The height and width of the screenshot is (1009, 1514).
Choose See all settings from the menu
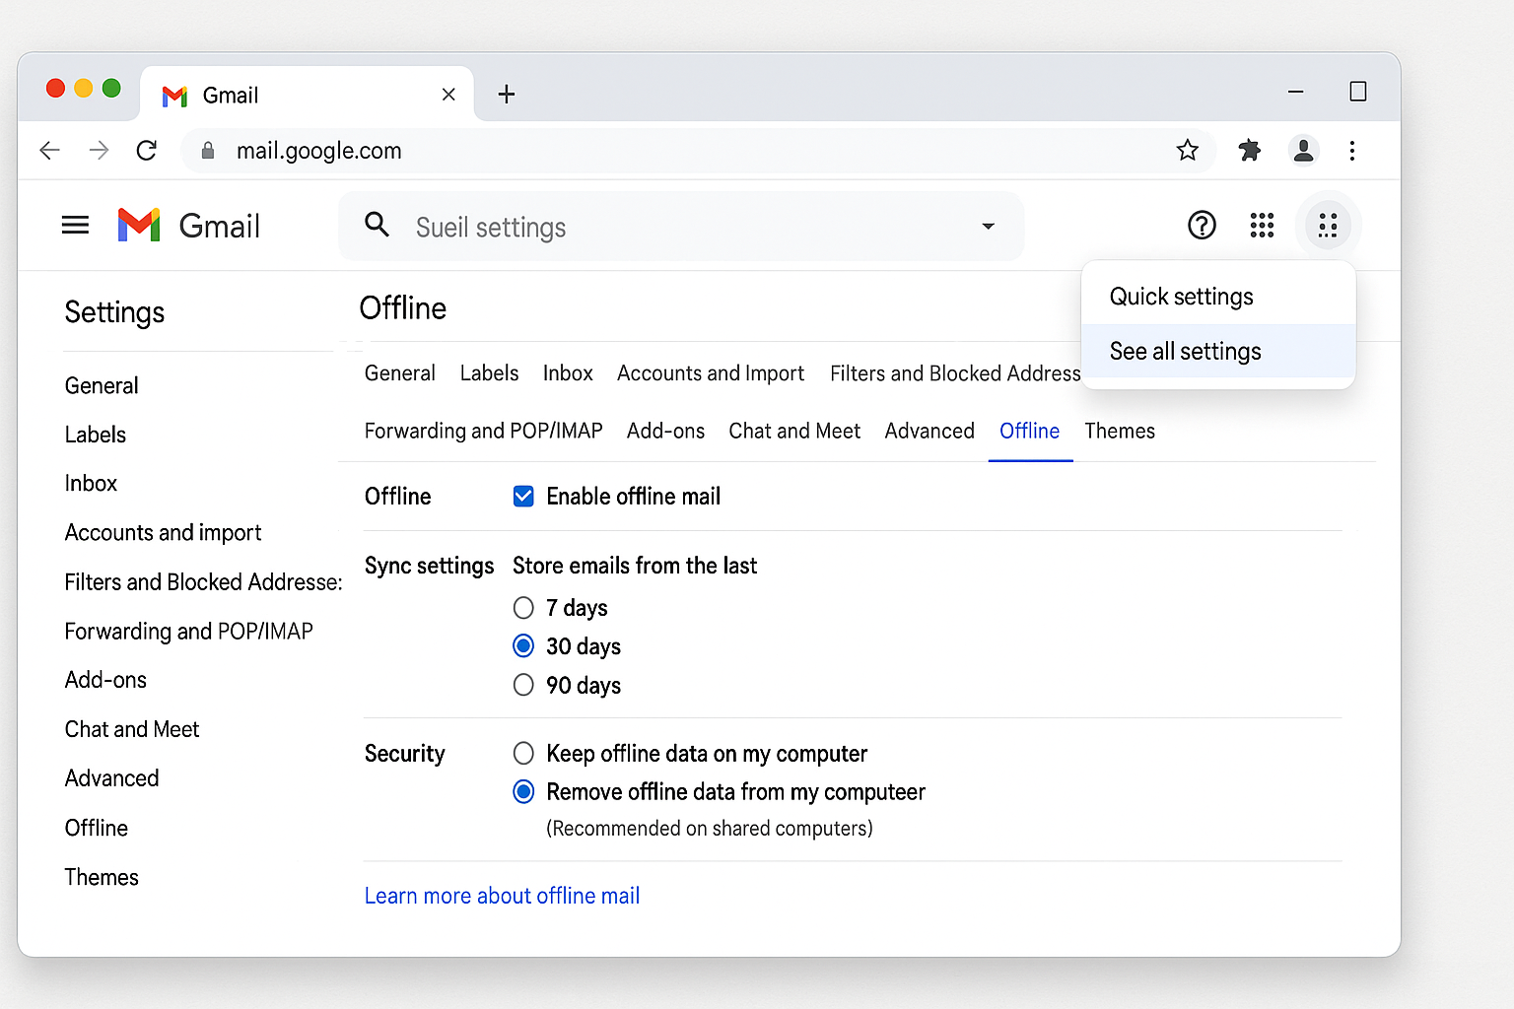1218,351
